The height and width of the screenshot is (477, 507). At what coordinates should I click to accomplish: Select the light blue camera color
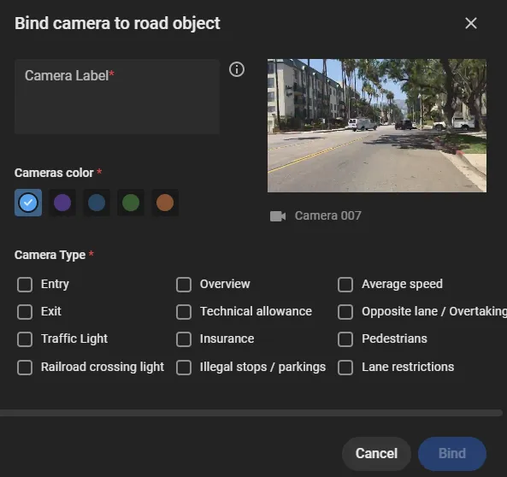click(x=28, y=203)
